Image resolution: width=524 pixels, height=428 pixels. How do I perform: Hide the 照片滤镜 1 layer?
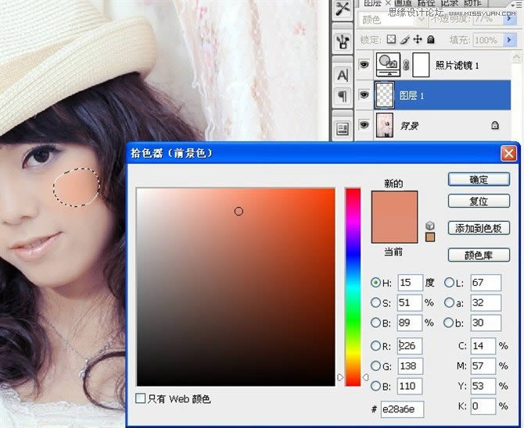[364, 66]
